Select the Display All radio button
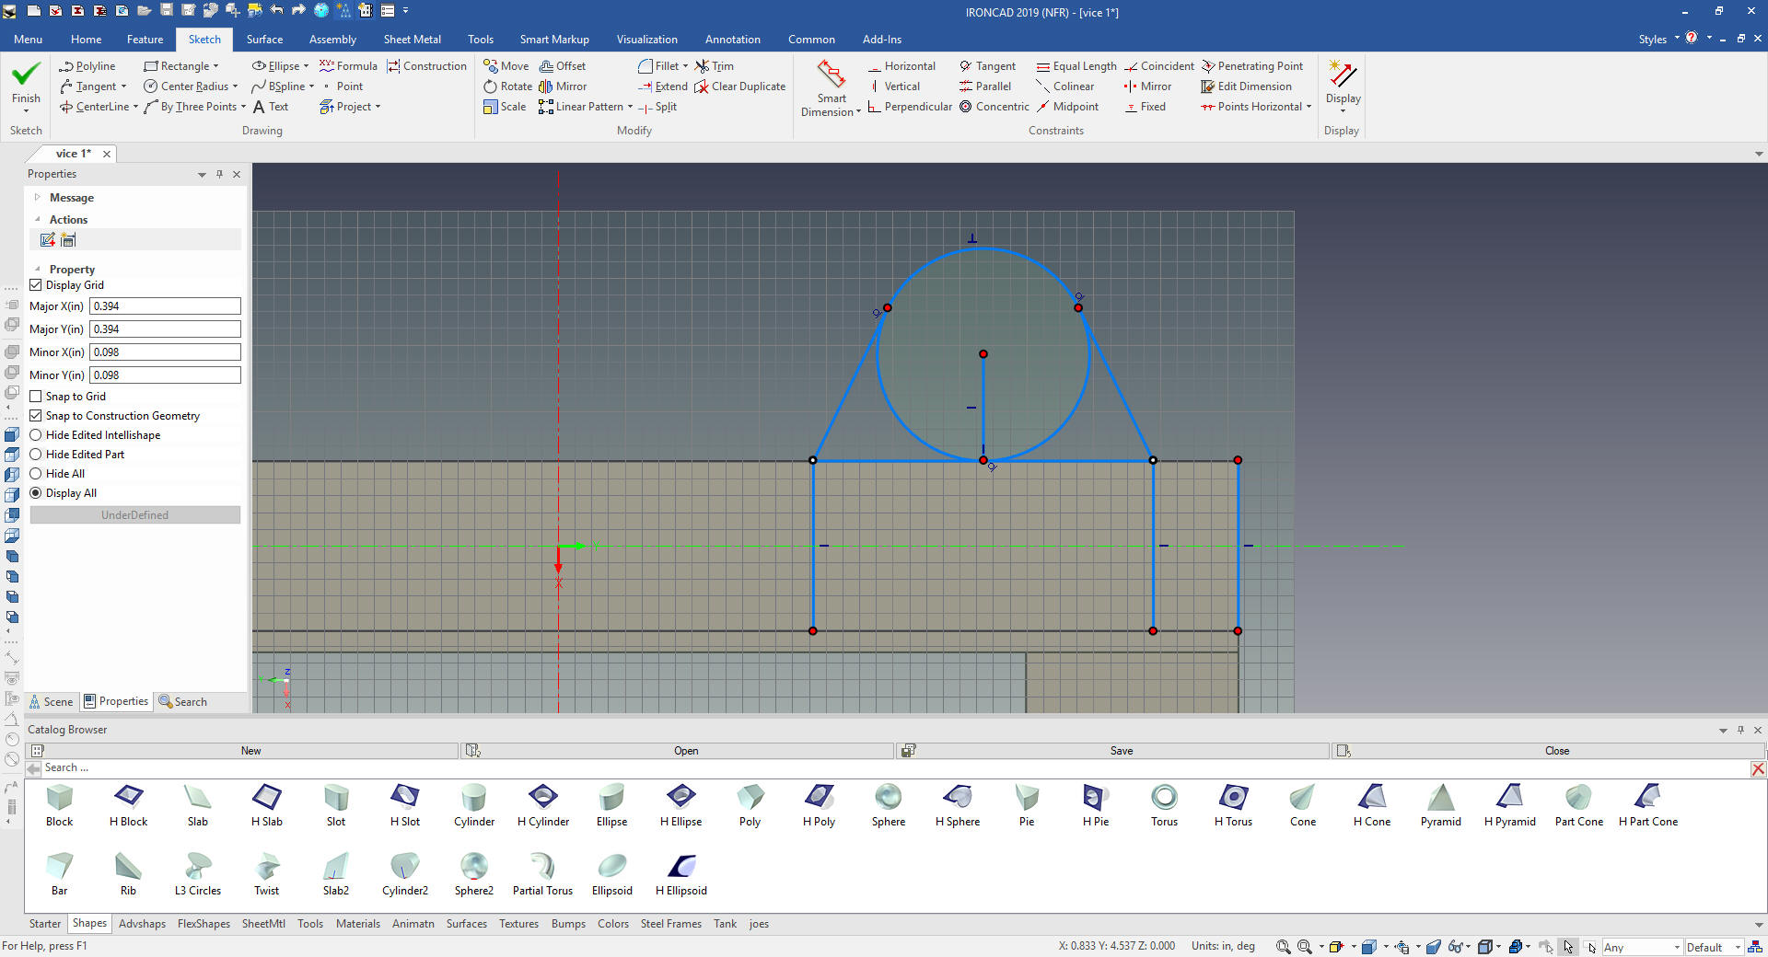 pos(36,493)
